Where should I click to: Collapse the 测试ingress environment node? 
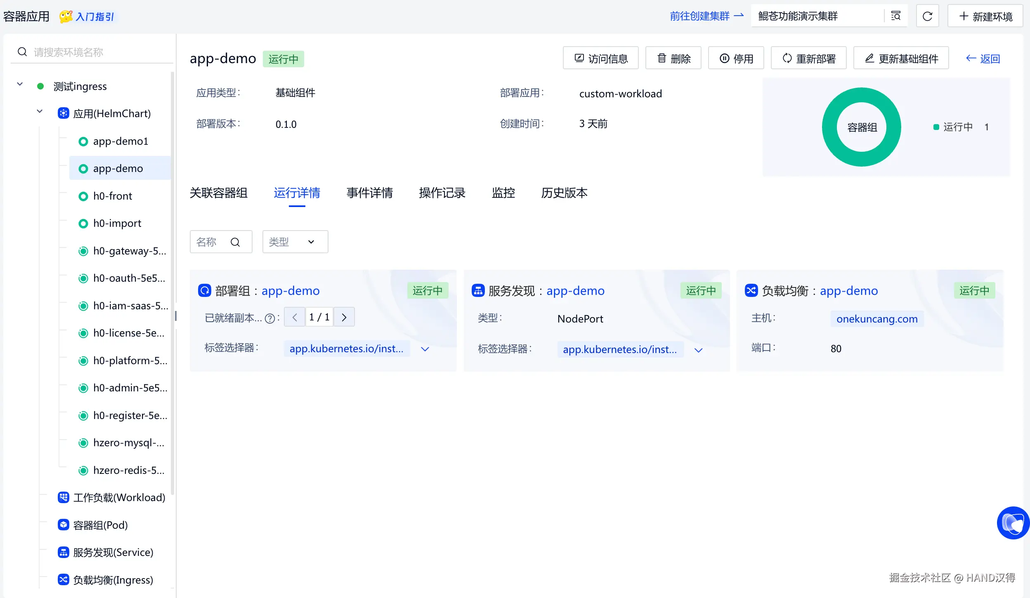(19, 85)
